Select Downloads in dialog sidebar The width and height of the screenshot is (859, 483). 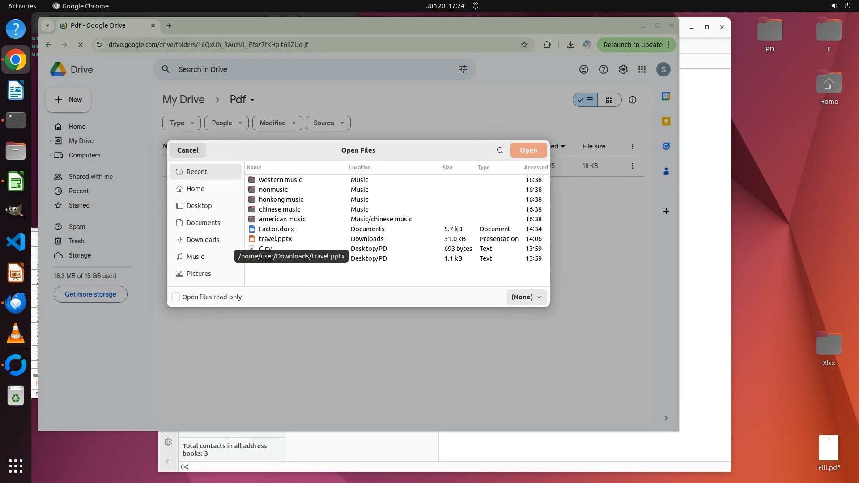click(x=203, y=240)
